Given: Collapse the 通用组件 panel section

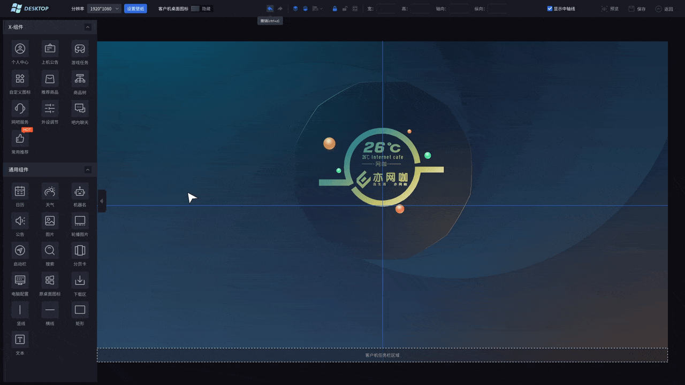Looking at the screenshot, I should 88,170.
